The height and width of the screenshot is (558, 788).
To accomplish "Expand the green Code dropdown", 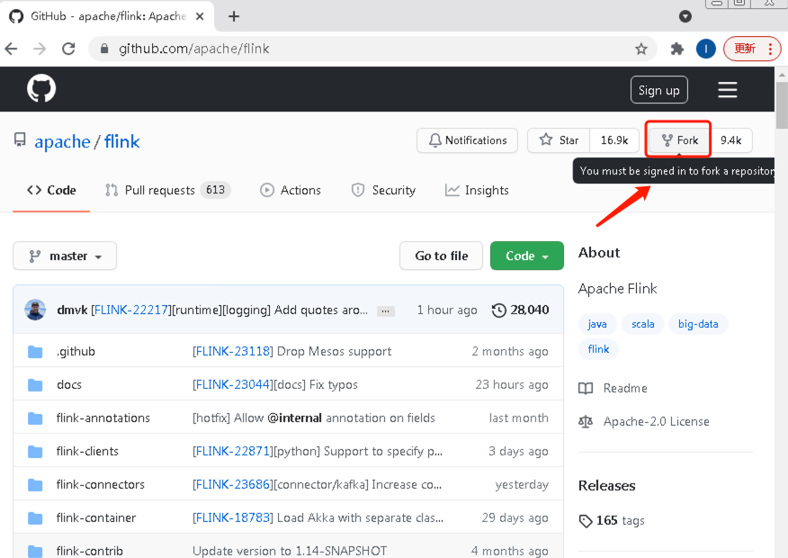I will click(x=526, y=256).
